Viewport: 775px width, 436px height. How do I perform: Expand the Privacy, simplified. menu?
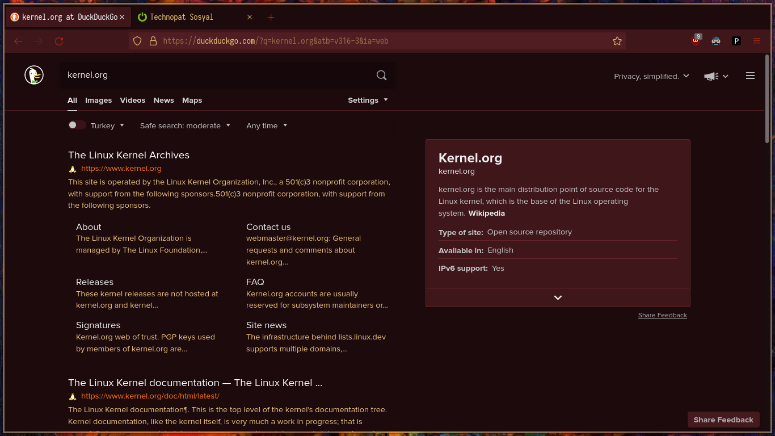point(651,76)
